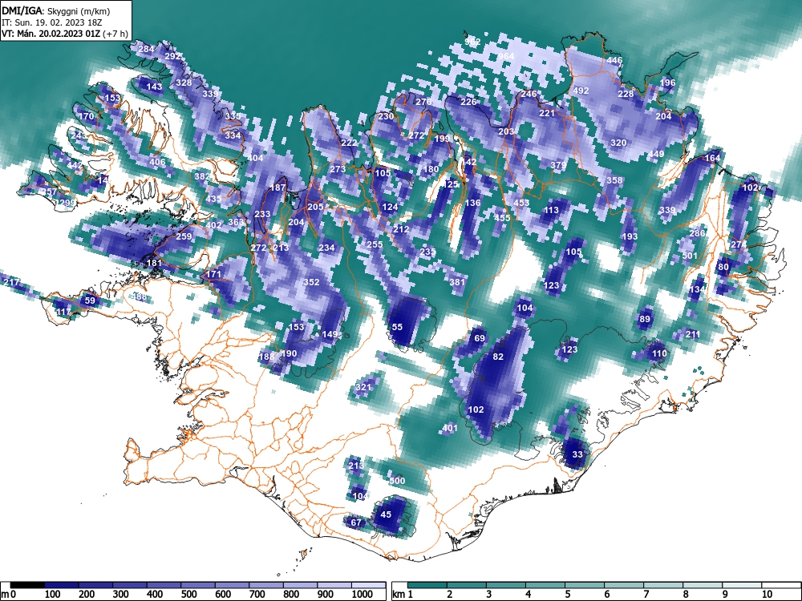802x601 pixels.
Task: Click the visibility value 45 in the south
Action: [x=387, y=514]
